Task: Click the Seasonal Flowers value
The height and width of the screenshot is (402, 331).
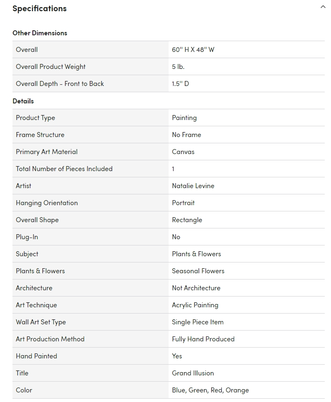Action: (x=198, y=271)
